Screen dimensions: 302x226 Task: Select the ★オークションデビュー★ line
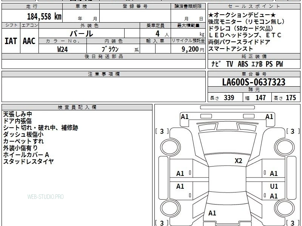[242, 15]
